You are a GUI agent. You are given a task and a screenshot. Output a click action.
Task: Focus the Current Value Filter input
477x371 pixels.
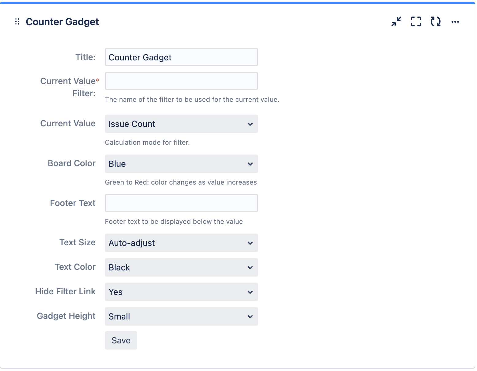point(181,81)
